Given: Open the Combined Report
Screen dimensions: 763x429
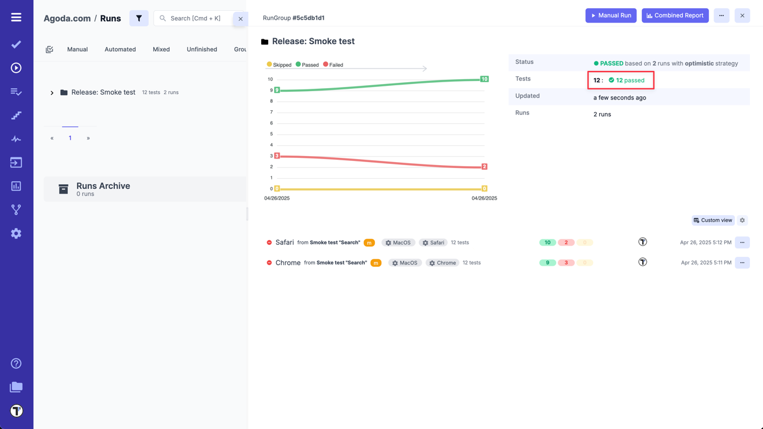Looking at the screenshot, I should coord(675,15).
